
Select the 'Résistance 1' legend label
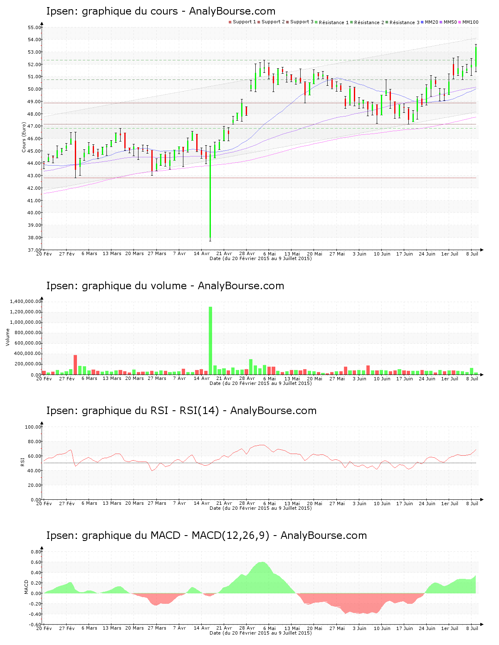click(334, 22)
